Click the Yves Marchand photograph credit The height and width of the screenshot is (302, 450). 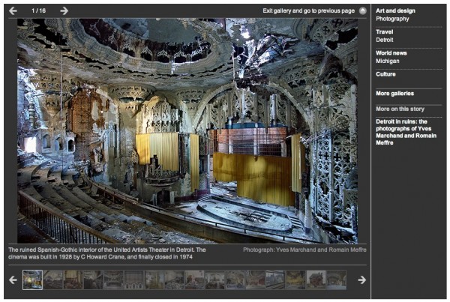point(304,250)
